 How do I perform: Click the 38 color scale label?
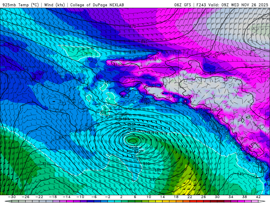pyautogui.click(x=244, y=197)
